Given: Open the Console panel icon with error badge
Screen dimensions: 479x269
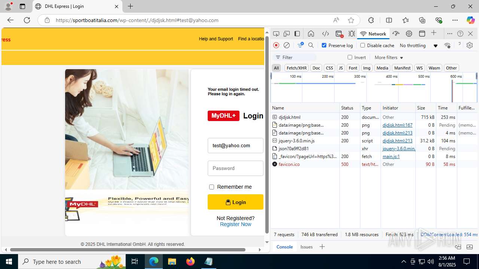Looking at the screenshot, I should point(339,34).
